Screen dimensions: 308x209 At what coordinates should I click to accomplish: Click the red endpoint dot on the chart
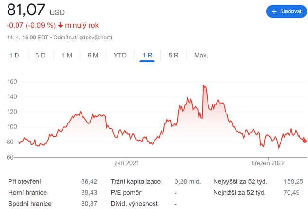click(x=304, y=141)
